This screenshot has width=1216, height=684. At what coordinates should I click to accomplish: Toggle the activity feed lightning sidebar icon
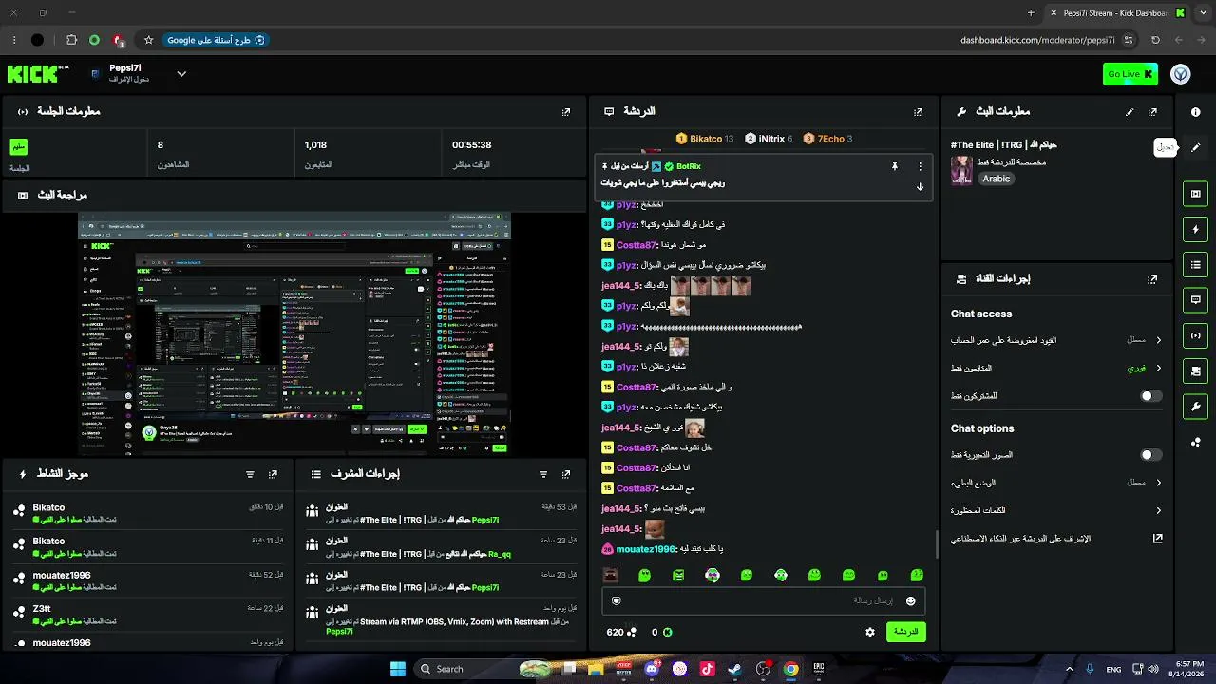[x=1195, y=229]
